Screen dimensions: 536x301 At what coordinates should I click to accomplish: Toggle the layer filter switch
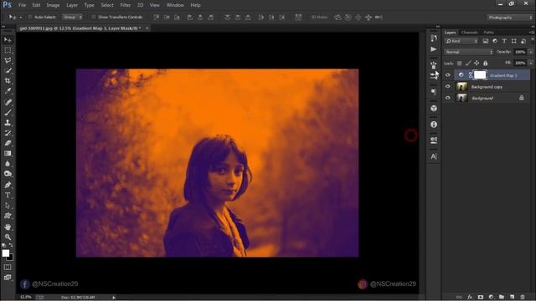coord(533,40)
